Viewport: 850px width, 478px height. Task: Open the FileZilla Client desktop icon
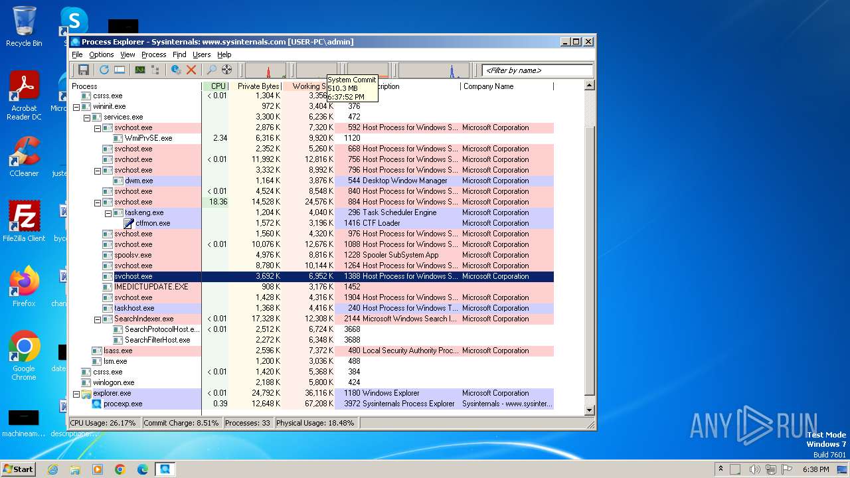click(24, 222)
